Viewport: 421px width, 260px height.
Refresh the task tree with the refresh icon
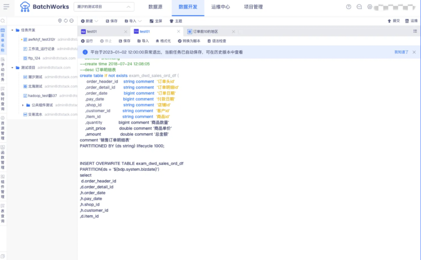pos(65,21)
